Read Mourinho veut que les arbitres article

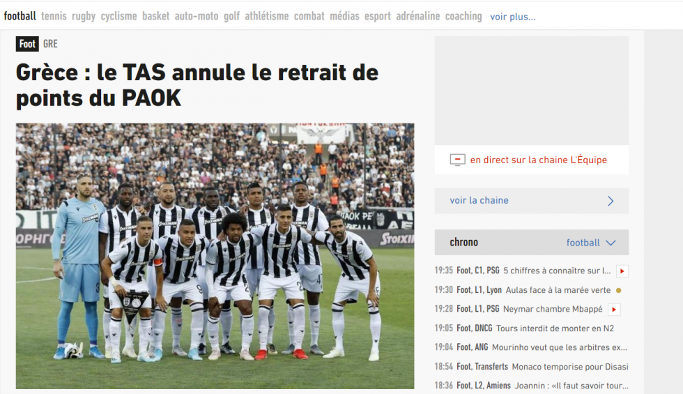click(559, 347)
